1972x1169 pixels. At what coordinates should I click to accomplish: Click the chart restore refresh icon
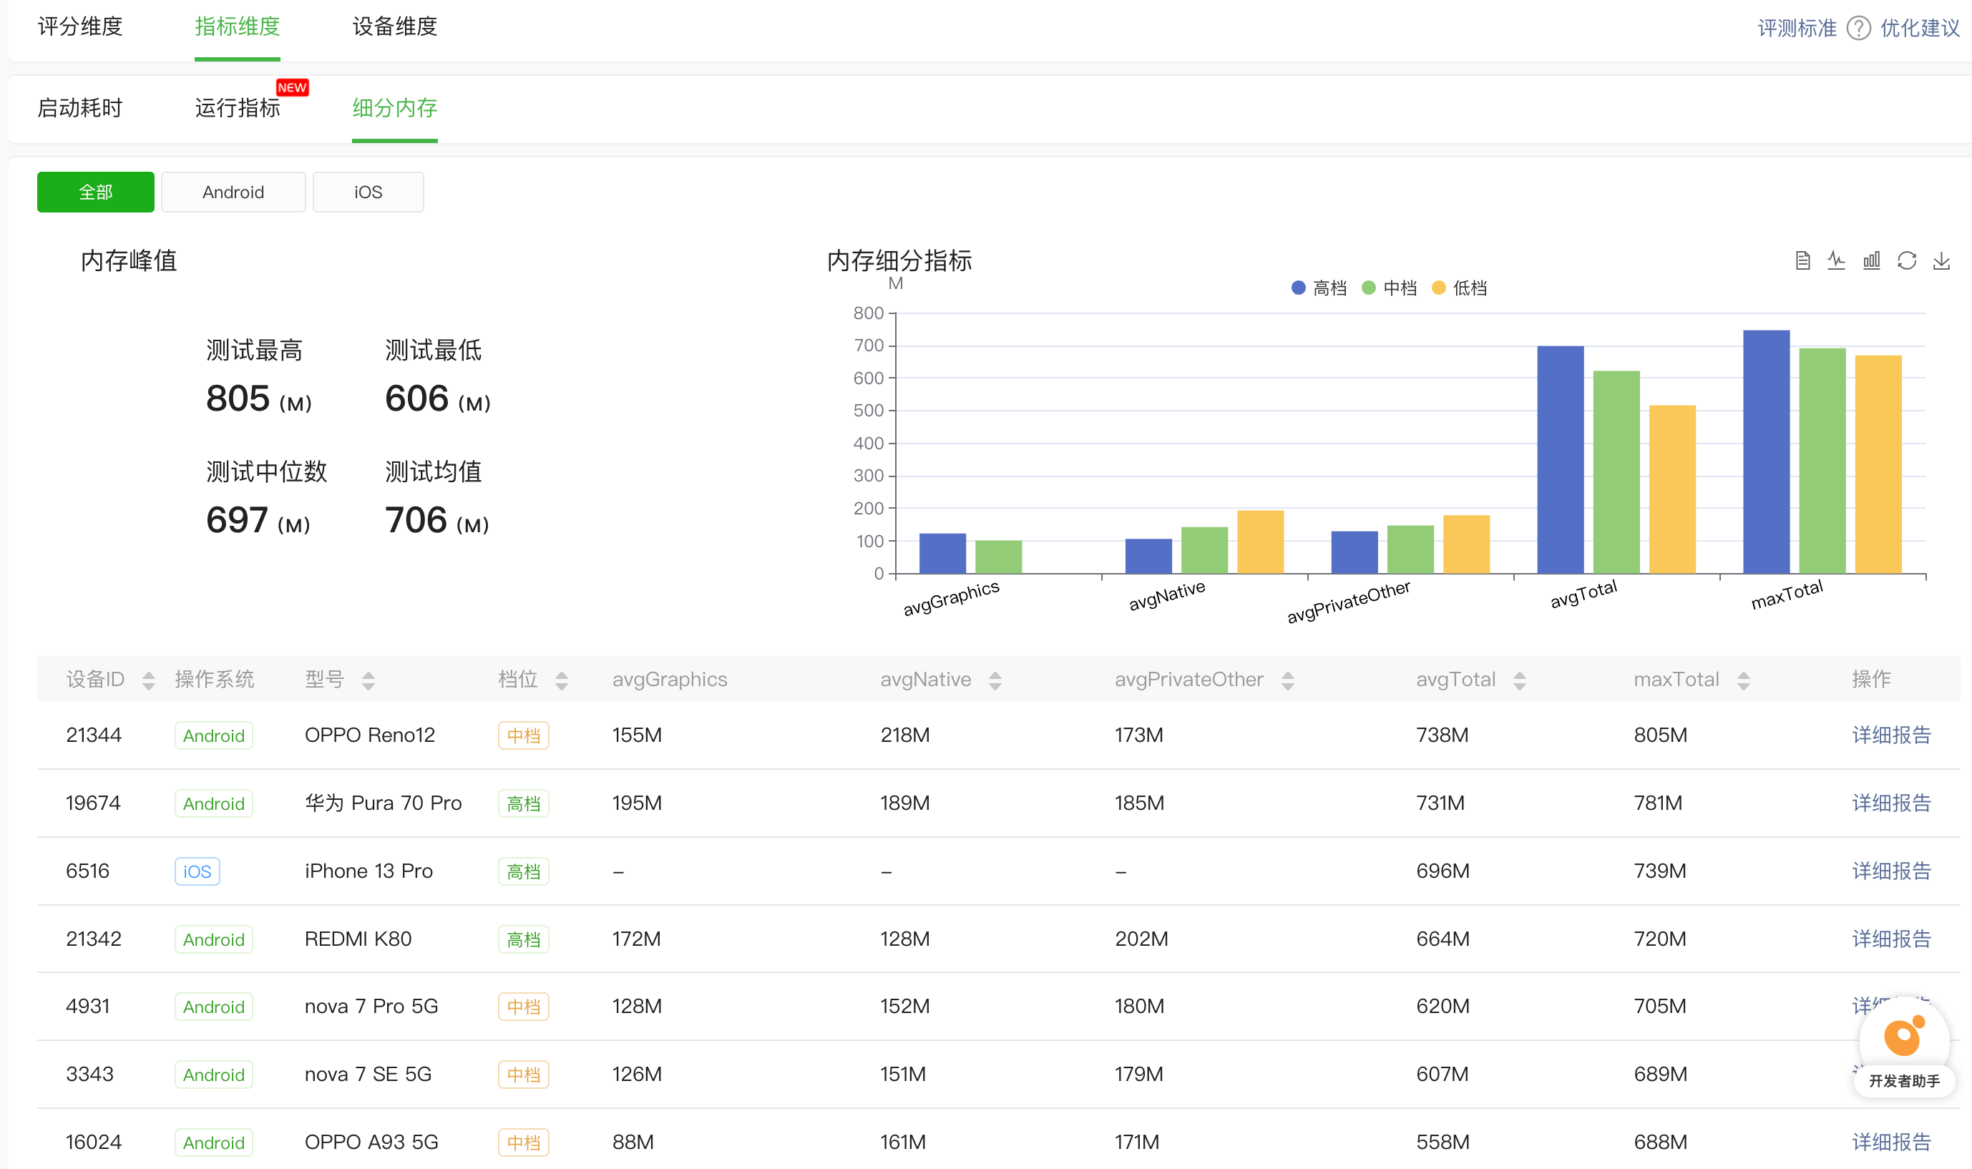(x=1907, y=260)
